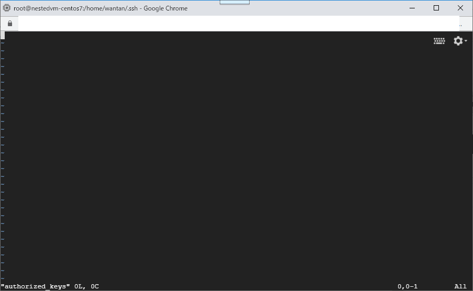Click the window title root@nestedvm-centos7 text
The image size is (473, 291).
[x=101, y=8]
